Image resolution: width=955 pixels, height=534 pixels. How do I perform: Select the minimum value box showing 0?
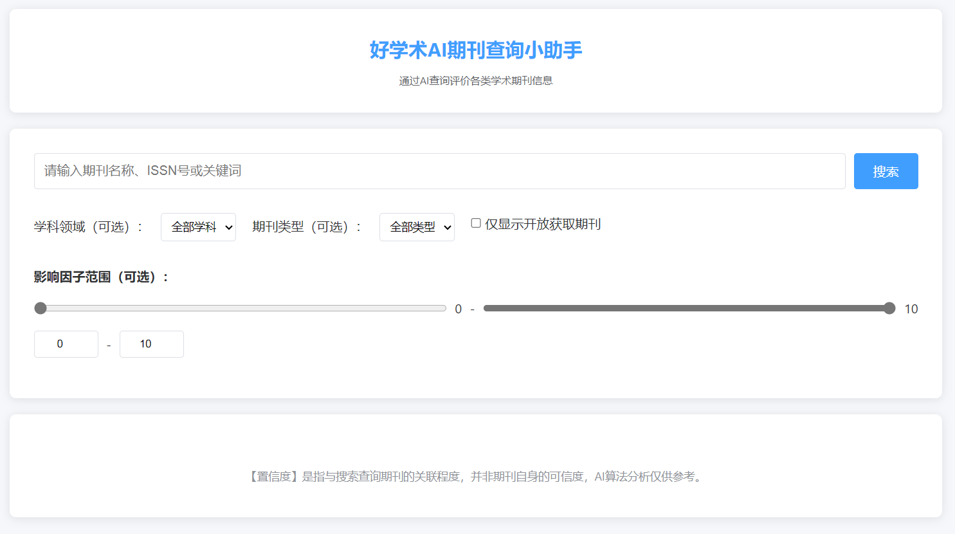(66, 344)
